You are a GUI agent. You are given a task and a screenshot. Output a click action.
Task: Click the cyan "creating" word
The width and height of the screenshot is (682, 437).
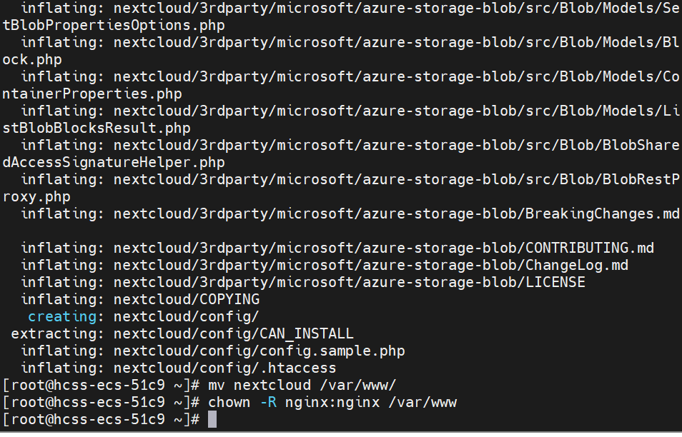pos(62,316)
